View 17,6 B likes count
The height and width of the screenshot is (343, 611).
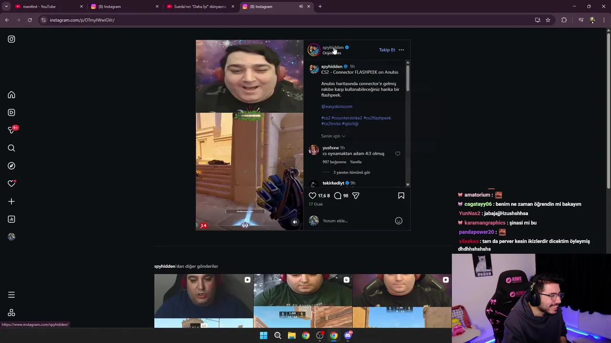324,196
